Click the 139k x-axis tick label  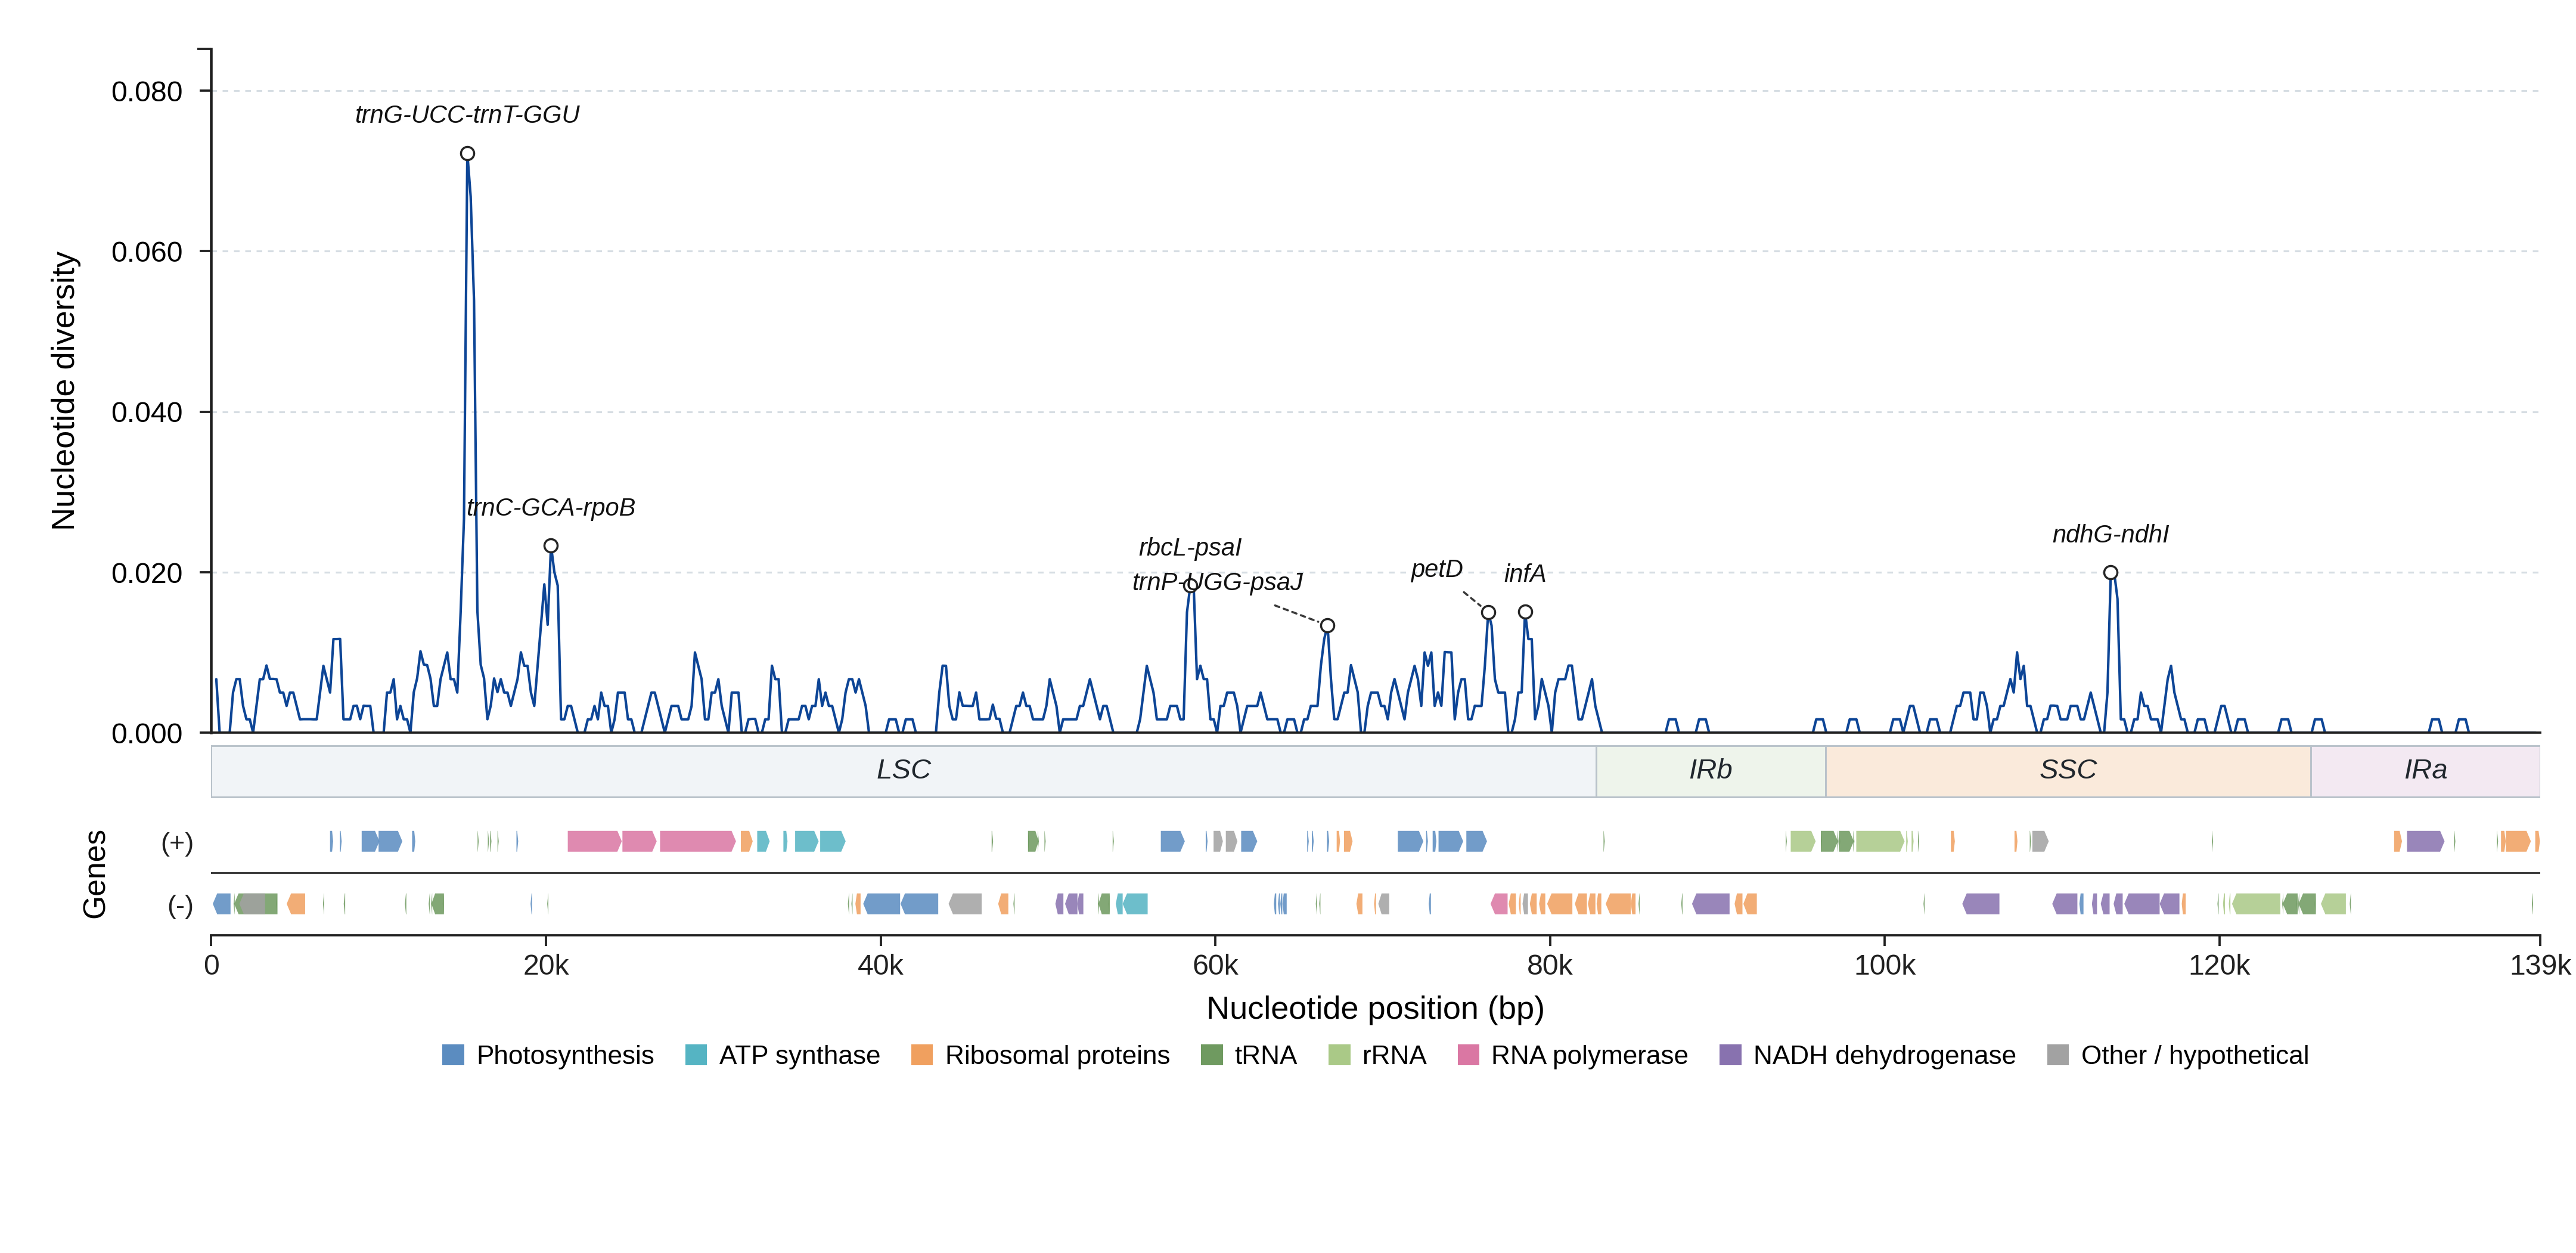point(2540,966)
